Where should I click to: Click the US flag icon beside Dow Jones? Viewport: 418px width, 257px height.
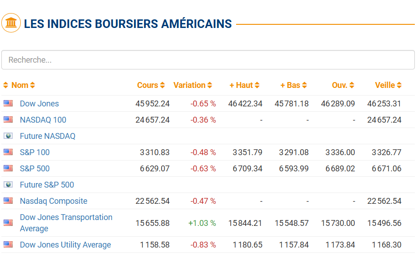click(8, 103)
